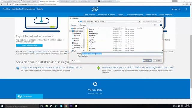Click Salvar button

point(147,61)
